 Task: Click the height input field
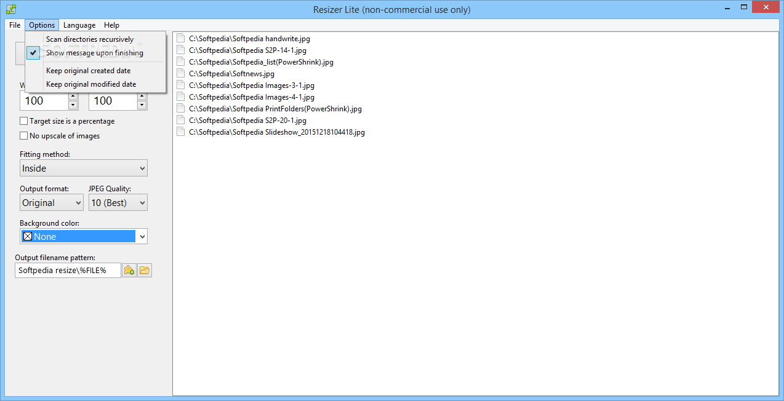[x=113, y=101]
